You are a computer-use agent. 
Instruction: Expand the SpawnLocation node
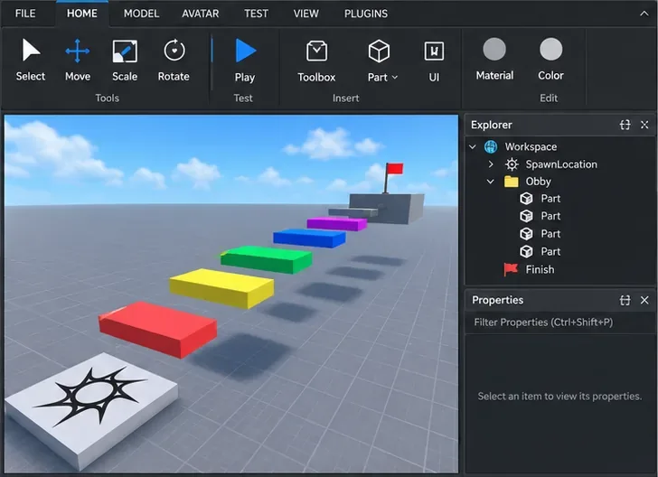pyautogui.click(x=491, y=164)
